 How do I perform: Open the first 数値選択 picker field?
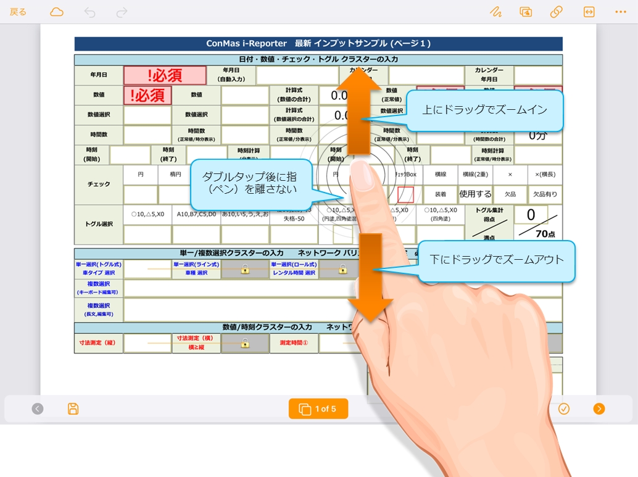pos(147,115)
